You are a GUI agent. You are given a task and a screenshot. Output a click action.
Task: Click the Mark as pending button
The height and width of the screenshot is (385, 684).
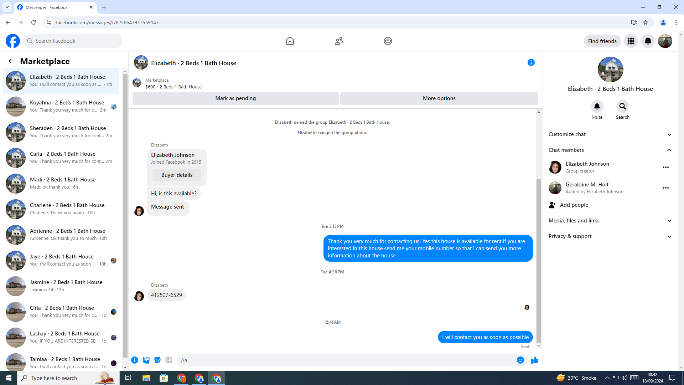[235, 98]
